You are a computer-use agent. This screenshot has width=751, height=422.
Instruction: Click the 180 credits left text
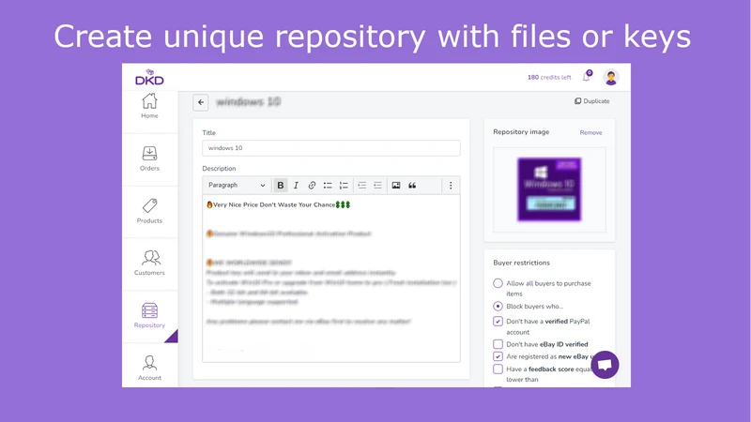click(549, 77)
